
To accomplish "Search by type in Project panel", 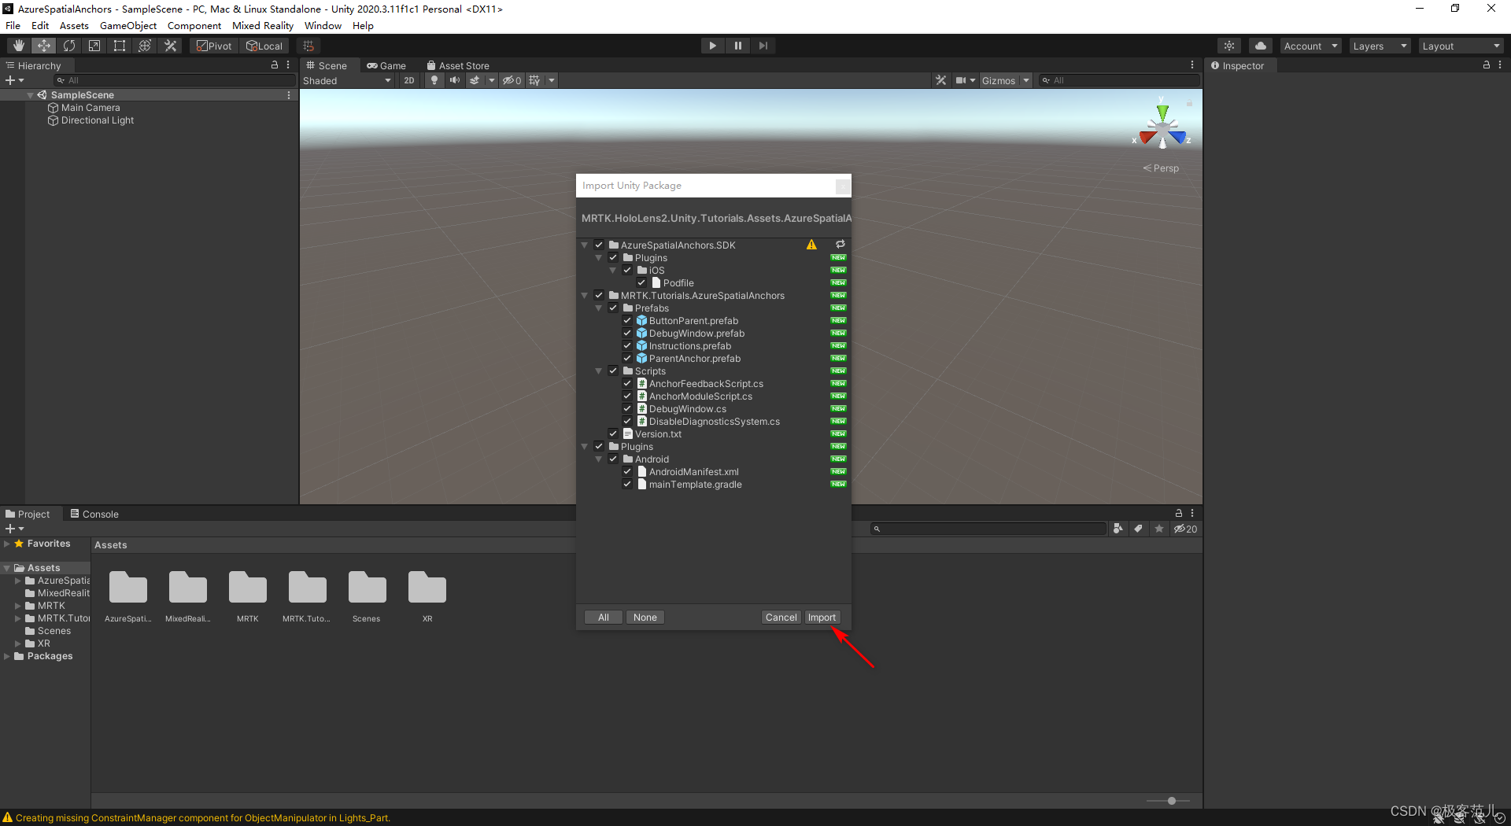I will point(1118,529).
